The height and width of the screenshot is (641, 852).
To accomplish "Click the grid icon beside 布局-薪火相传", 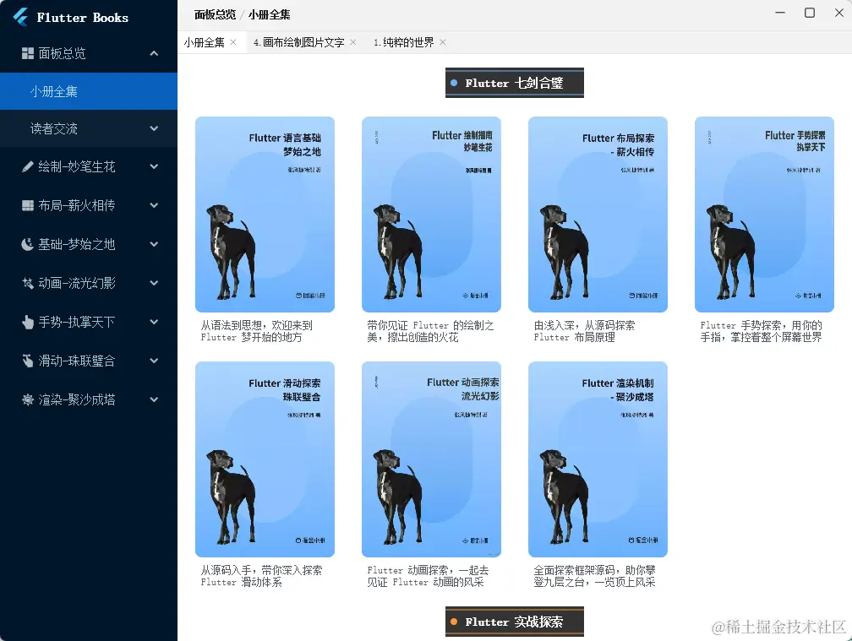I will tap(27, 205).
